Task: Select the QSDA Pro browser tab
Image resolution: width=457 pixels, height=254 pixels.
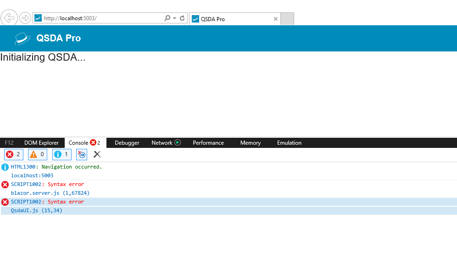Action: 234,19
